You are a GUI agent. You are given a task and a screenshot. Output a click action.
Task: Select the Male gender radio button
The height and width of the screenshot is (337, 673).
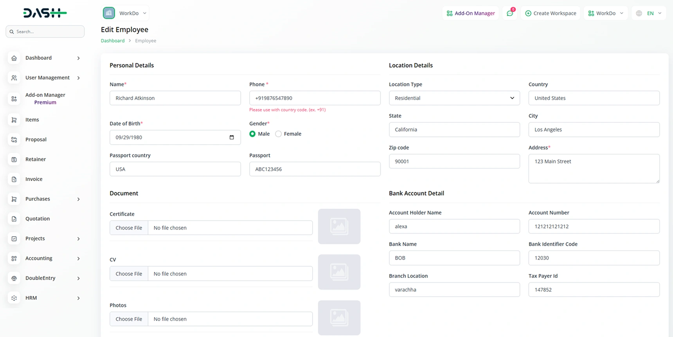[x=252, y=134]
